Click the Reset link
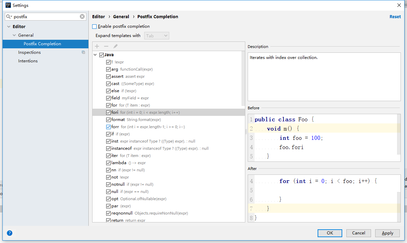This screenshot has width=407, height=243. (x=395, y=16)
